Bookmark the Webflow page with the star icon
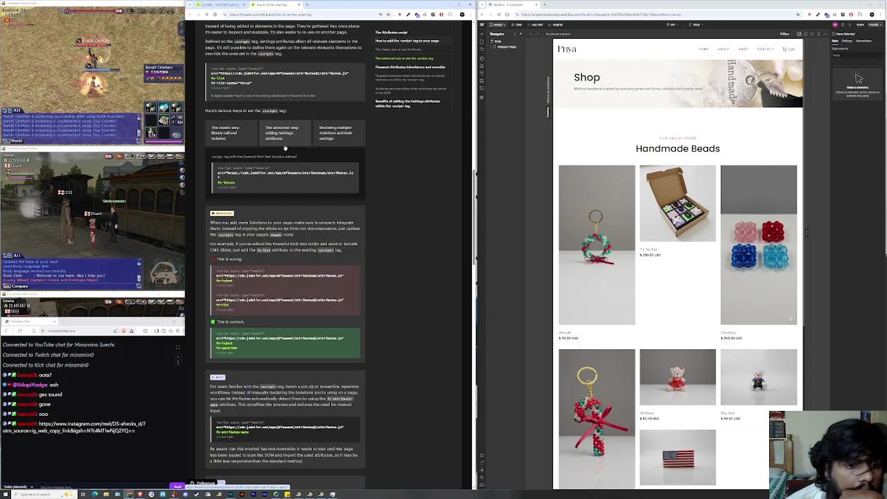The width and height of the screenshot is (887, 499). 798,15
